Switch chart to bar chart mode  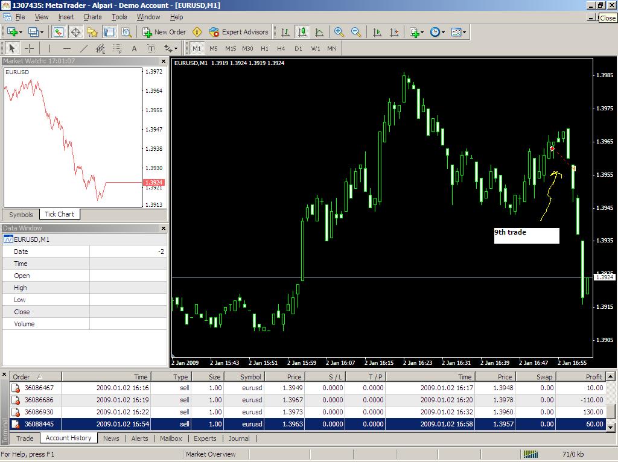(x=285, y=32)
